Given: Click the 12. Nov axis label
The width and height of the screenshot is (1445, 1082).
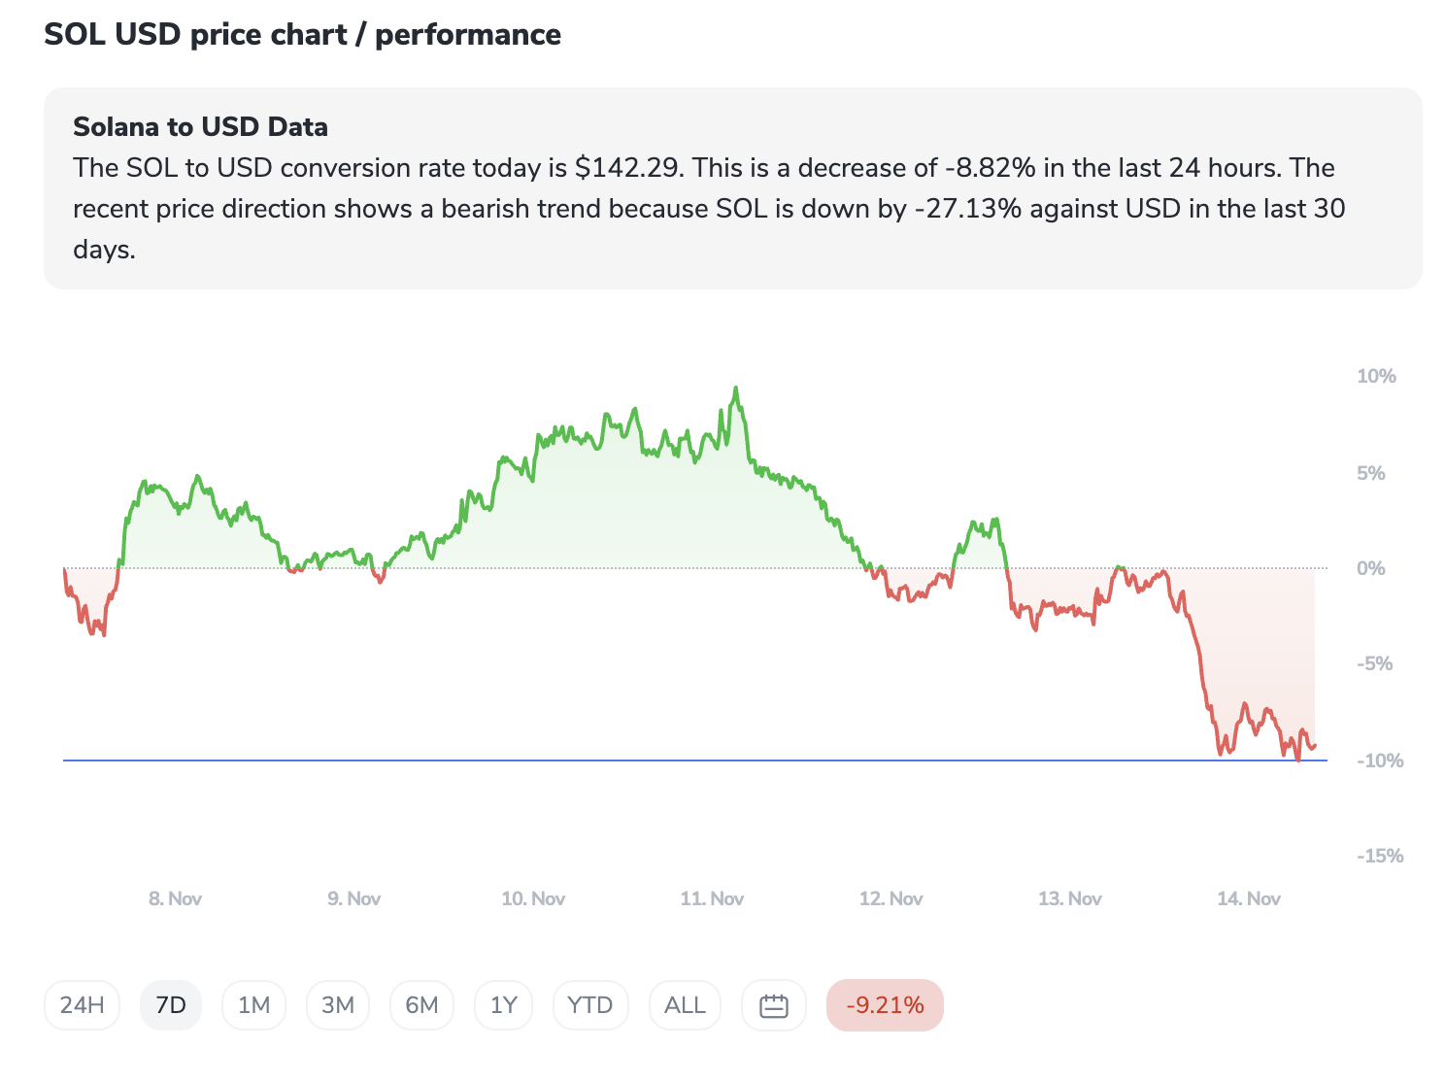Looking at the screenshot, I should tap(891, 899).
